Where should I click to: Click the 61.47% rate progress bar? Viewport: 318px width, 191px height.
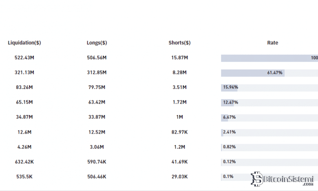[253, 73]
